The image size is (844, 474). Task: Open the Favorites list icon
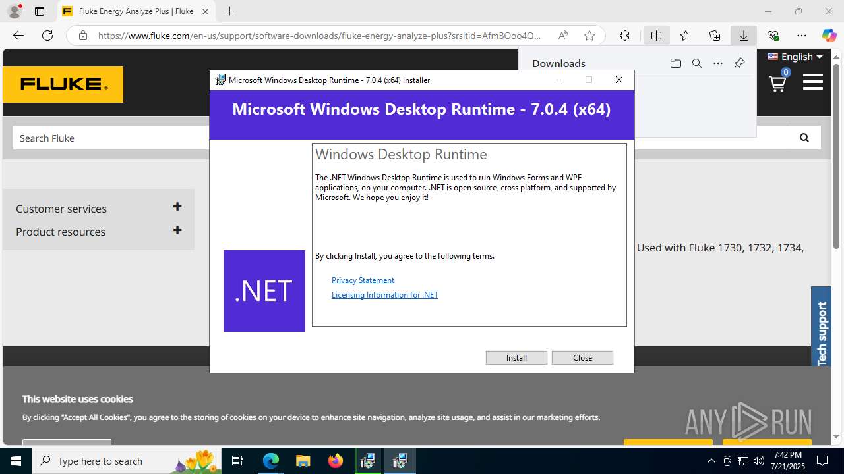pyautogui.click(x=686, y=36)
